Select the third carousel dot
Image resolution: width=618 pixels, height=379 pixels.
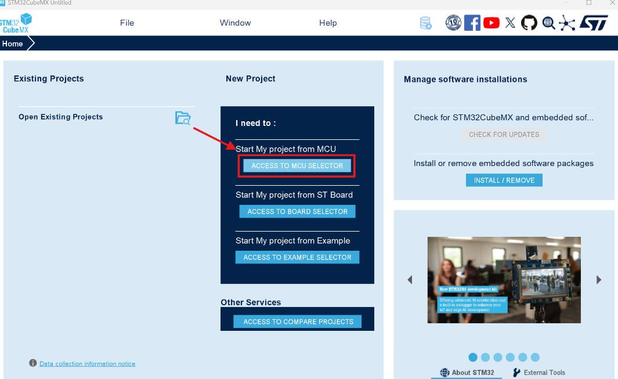click(x=498, y=358)
